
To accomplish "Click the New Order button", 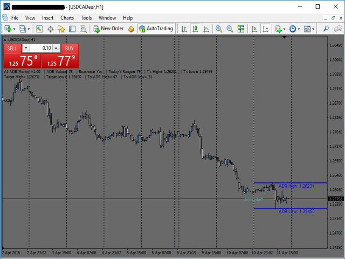I will (108, 29).
